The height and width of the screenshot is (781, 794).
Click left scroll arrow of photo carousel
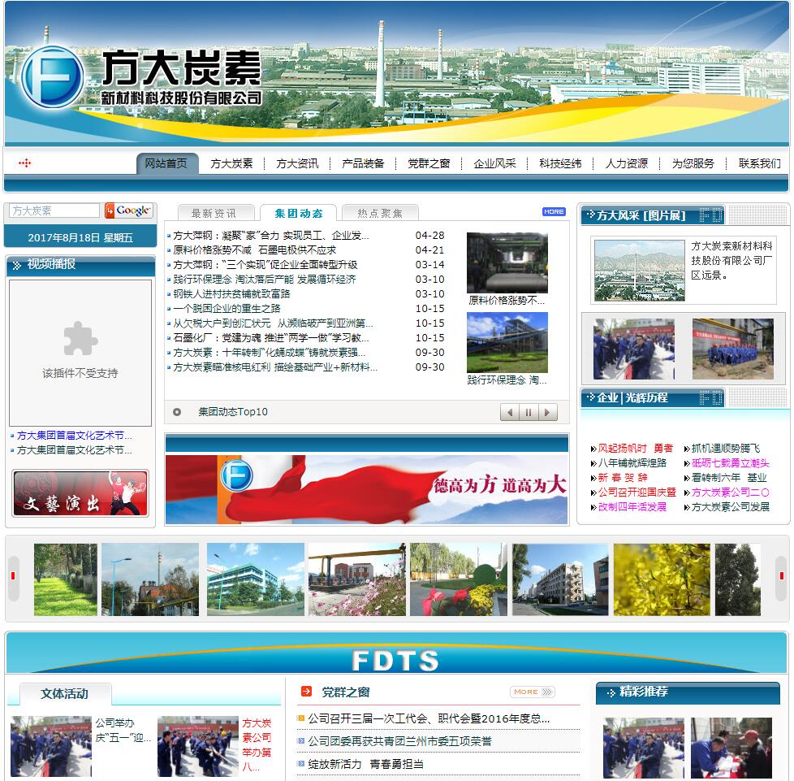tap(13, 577)
